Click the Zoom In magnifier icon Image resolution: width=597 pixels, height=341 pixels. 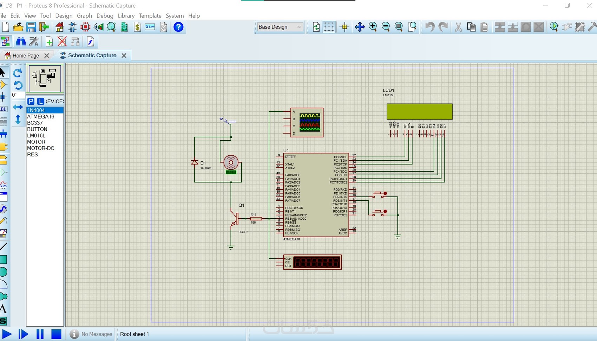[x=373, y=27]
